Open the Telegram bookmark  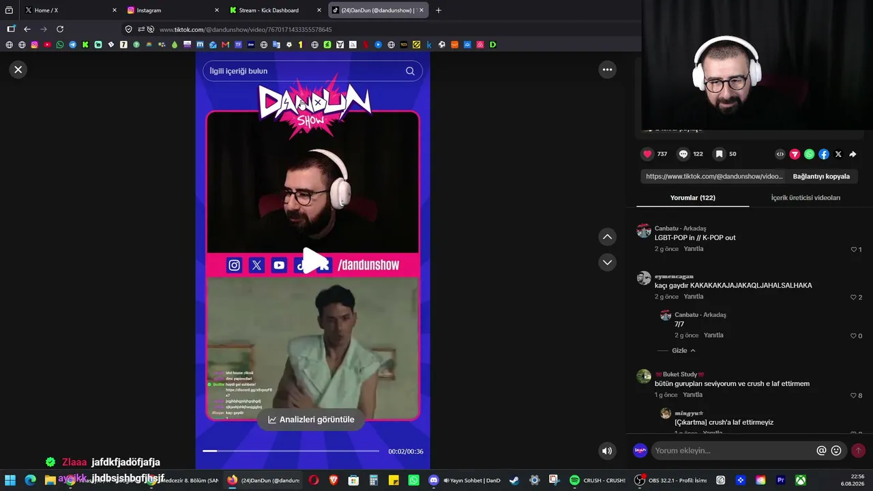pos(72,45)
